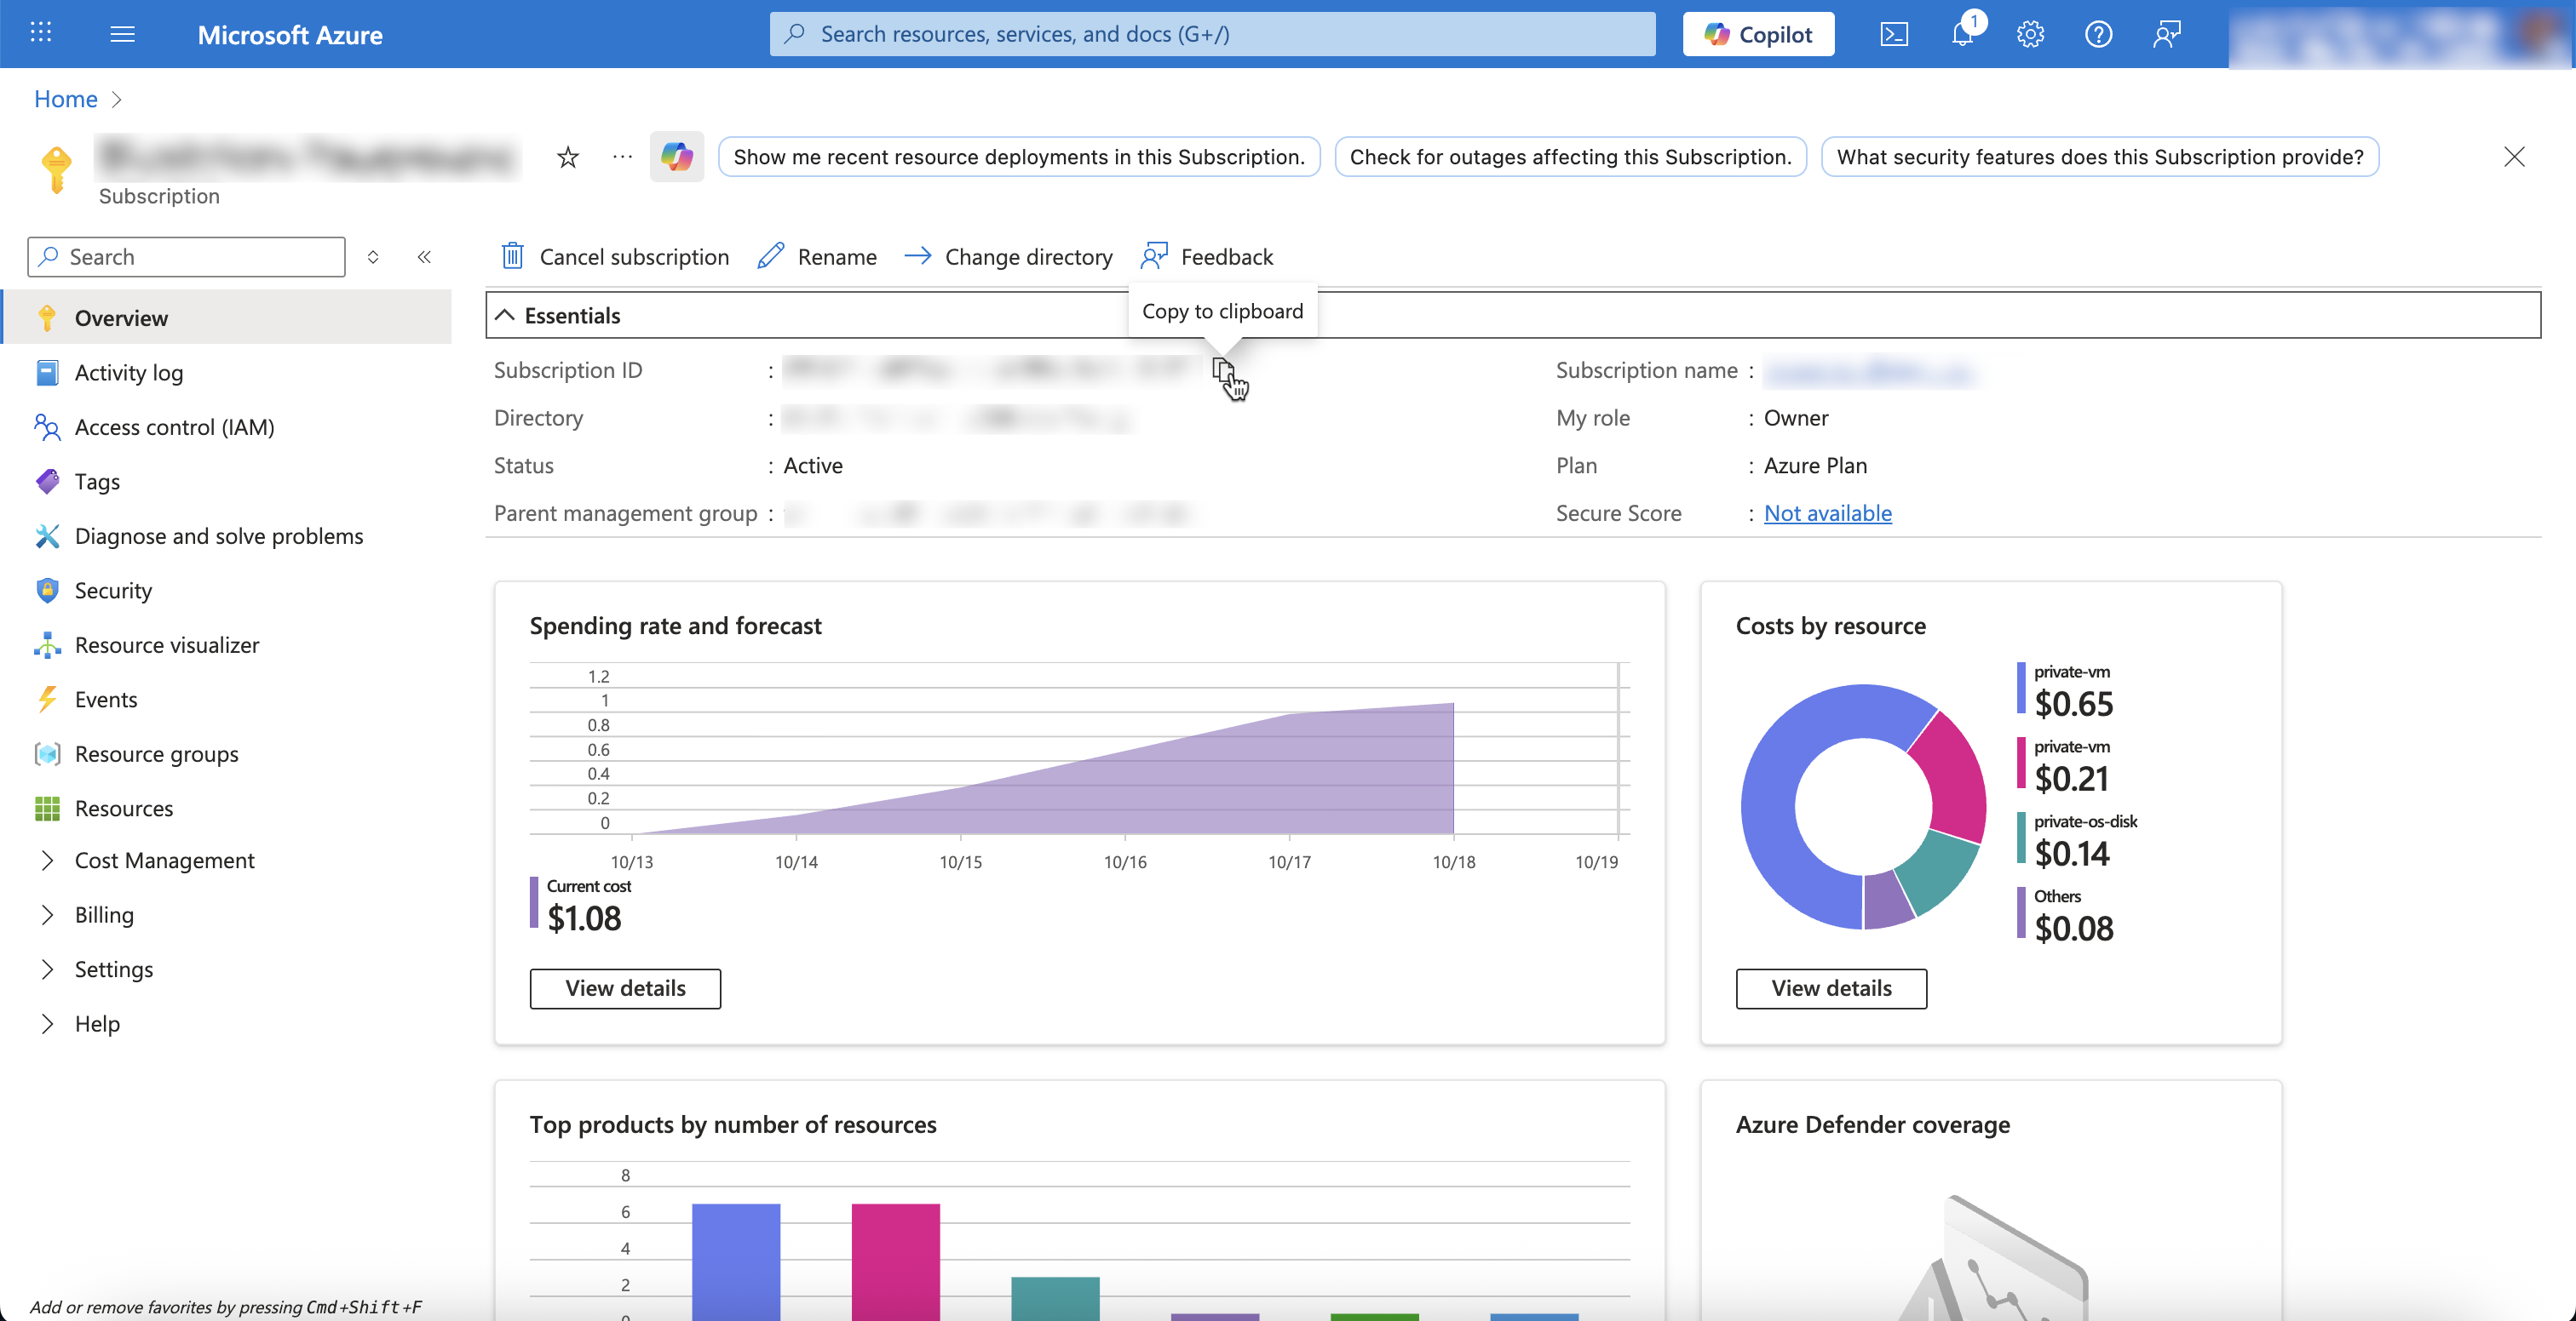2576x1321 pixels.
Task: Open the notifications bell
Action: 1962,34
